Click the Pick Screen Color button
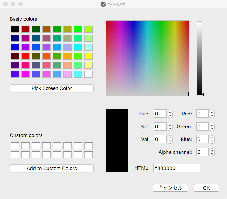 [x=52, y=88]
